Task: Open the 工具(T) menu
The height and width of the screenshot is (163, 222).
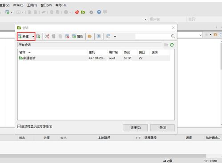Action: (x=32, y=5)
